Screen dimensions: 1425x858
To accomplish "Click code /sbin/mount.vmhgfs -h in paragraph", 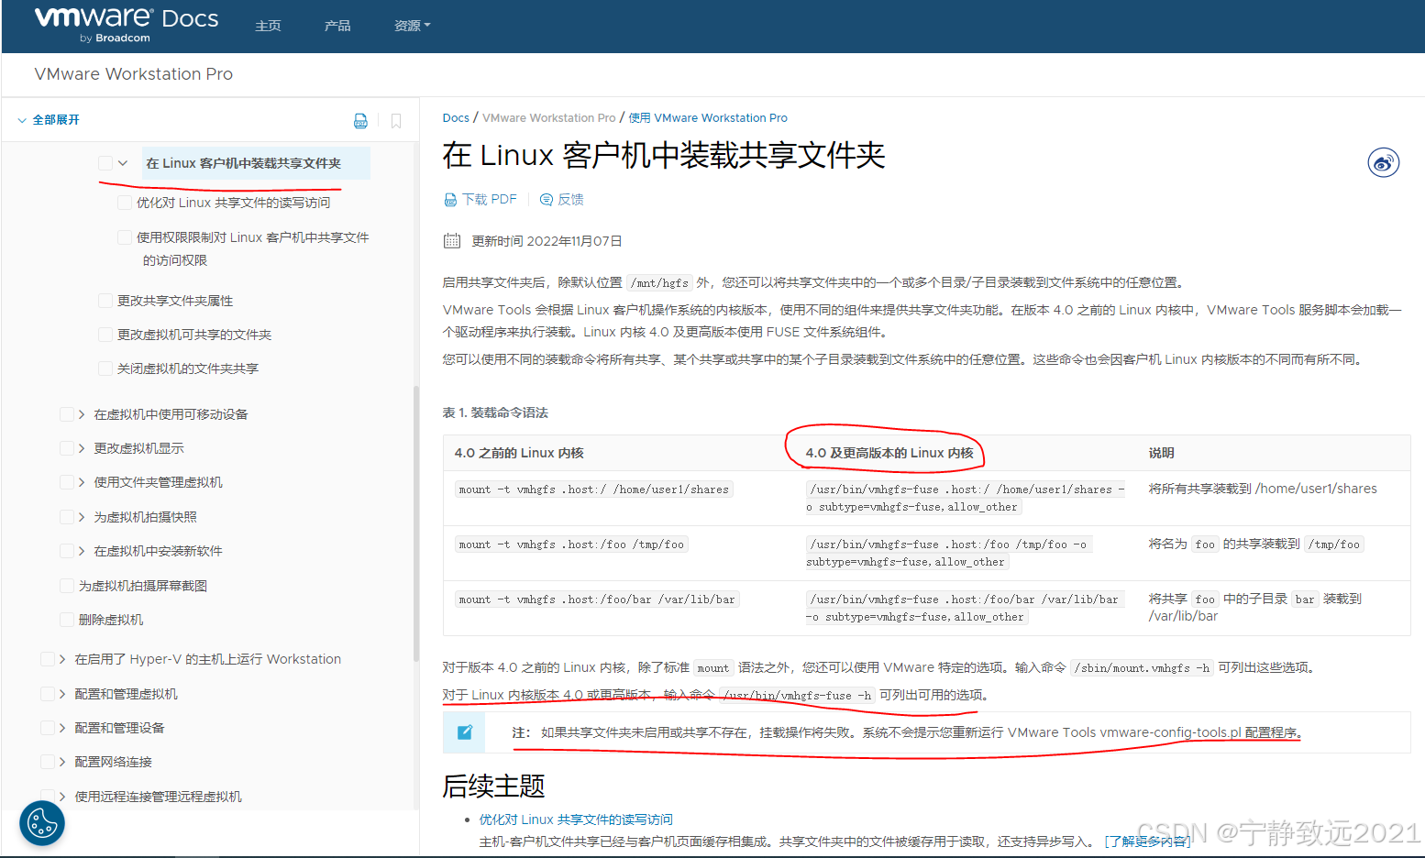I will (1143, 668).
